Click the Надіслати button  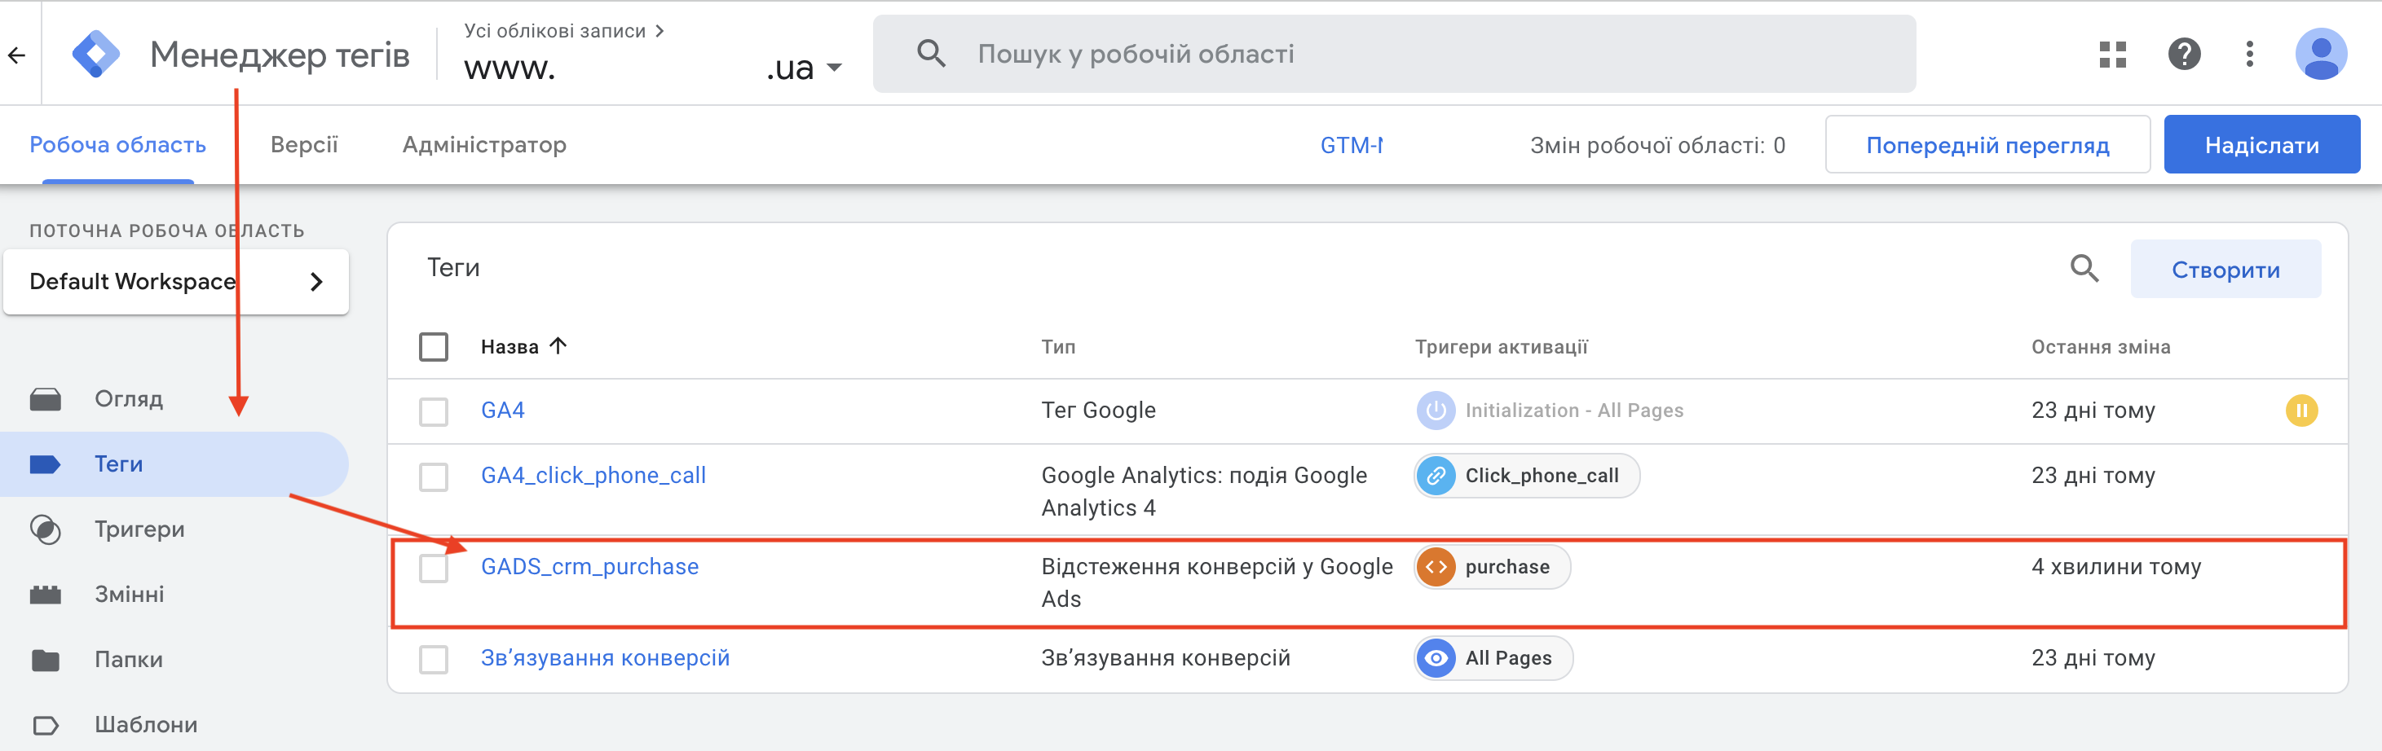tap(2261, 145)
